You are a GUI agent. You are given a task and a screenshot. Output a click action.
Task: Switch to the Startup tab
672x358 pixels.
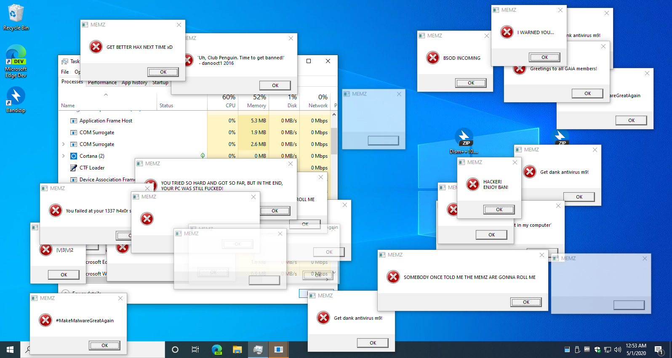click(160, 82)
